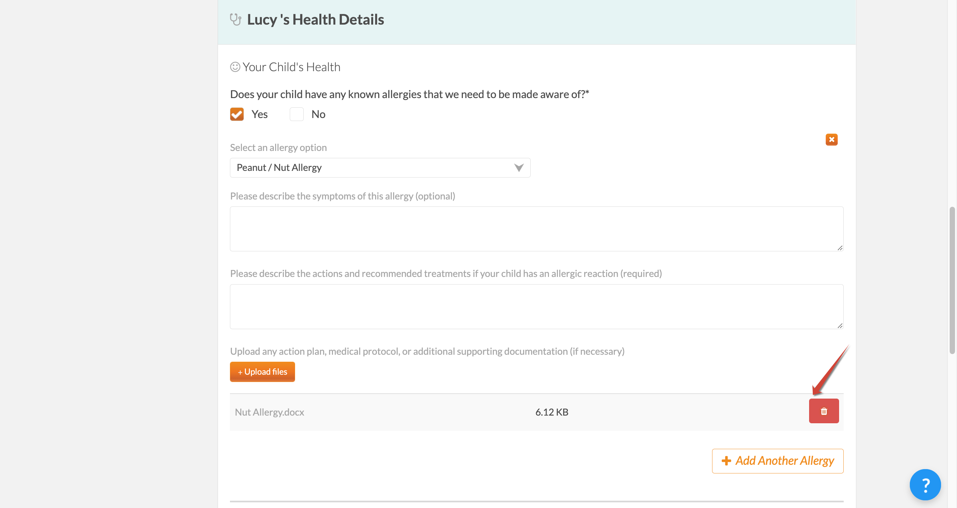Click resize handle of symptoms text area
Screen dimensions: 957x508
pos(840,248)
